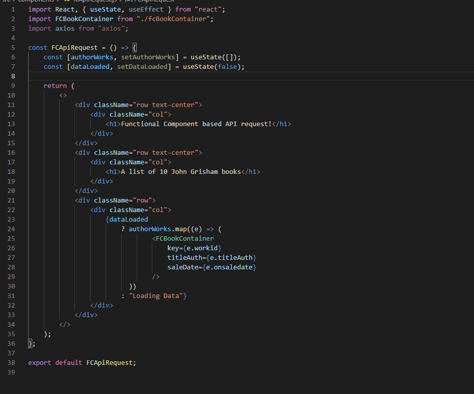Image resolution: width=474 pixels, height=394 pixels.
Task: Click the saleDate={e.onsaledate} prop
Action: point(212,267)
